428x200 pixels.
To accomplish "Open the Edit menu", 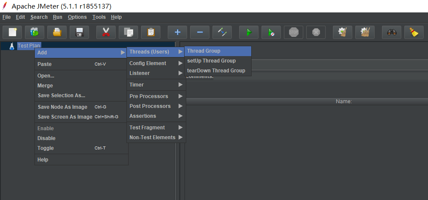I will click(21, 17).
